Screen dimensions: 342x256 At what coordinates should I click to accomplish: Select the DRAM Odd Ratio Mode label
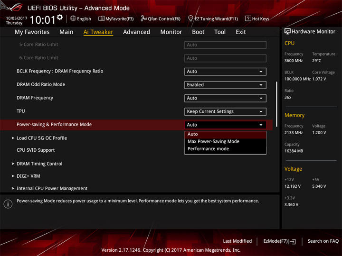click(41, 84)
